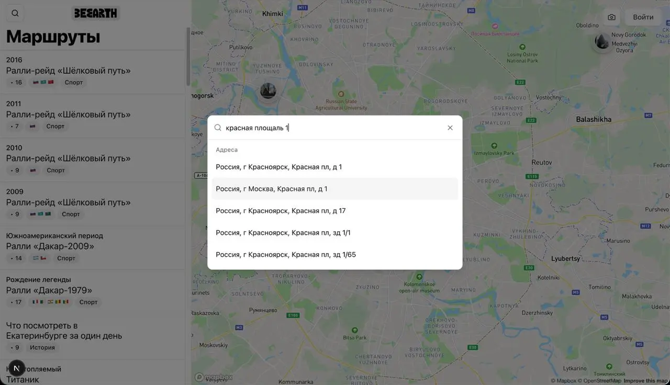This screenshot has width=670, height=385.
Task: Click the camera icon near Войти
Action: point(611,17)
